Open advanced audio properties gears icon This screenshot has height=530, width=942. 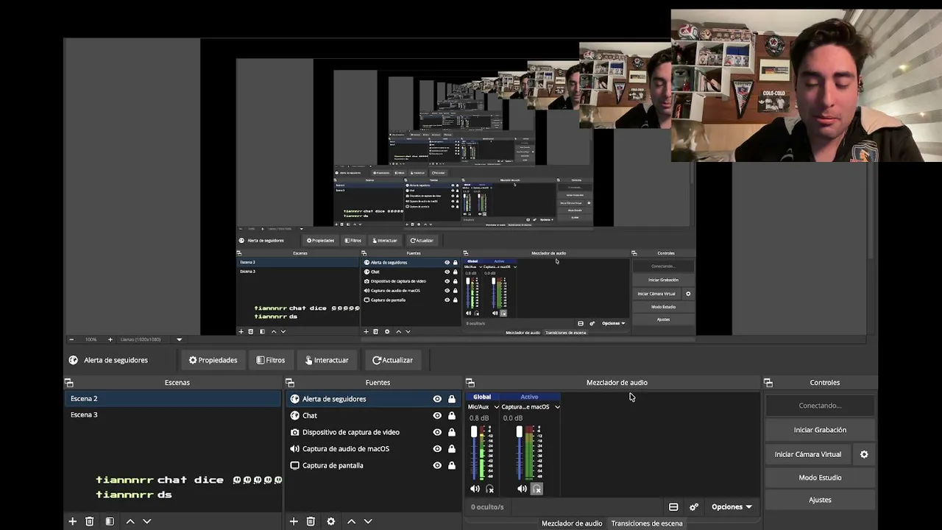pyautogui.click(x=693, y=506)
